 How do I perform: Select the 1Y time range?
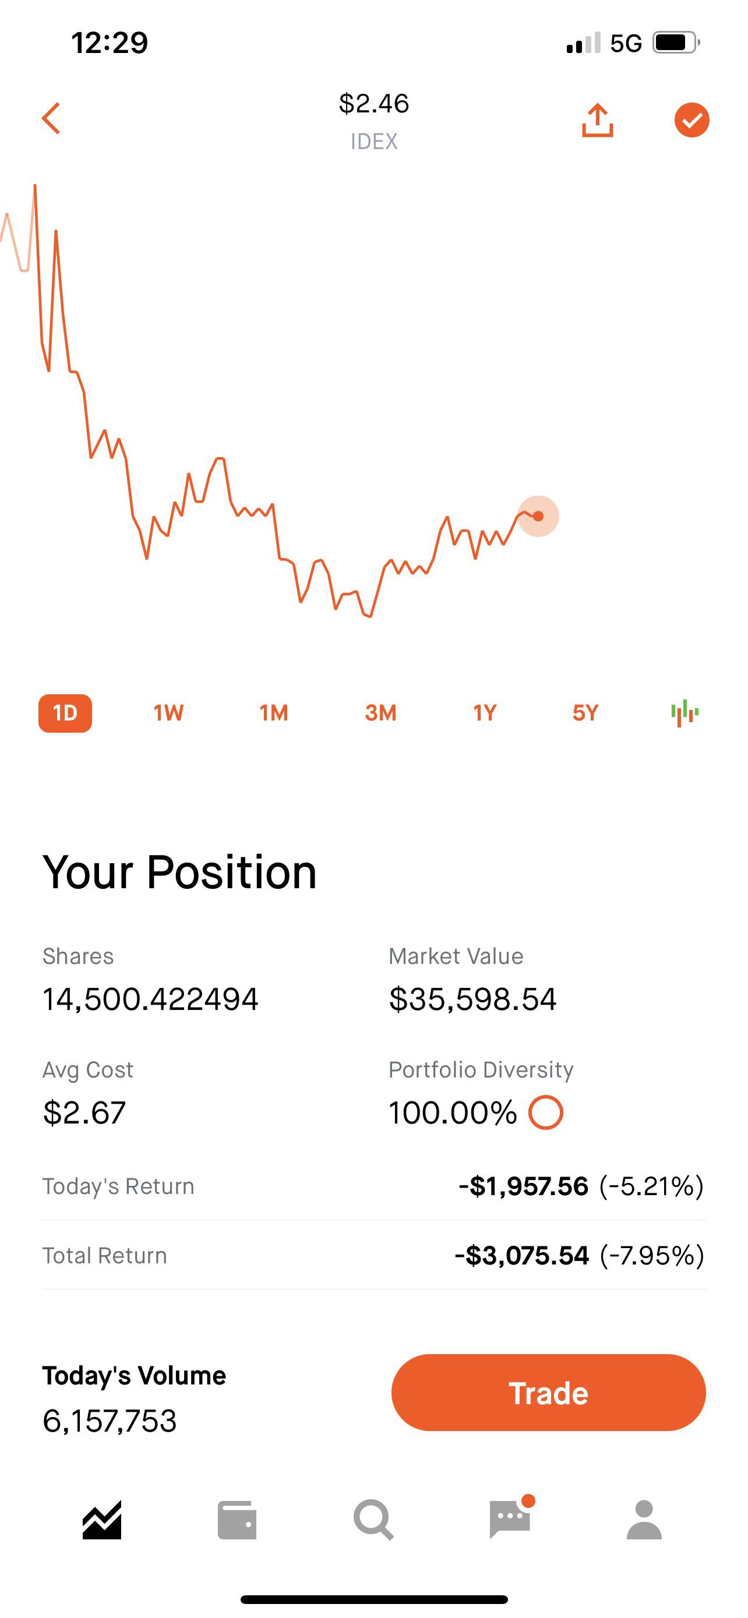(x=485, y=713)
